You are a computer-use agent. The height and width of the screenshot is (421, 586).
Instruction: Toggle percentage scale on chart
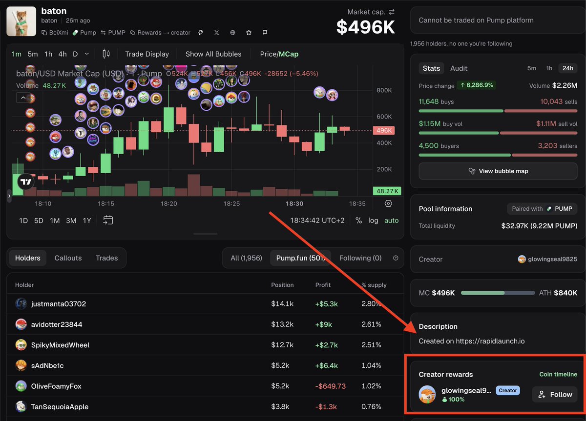click(x=358, y=221)
